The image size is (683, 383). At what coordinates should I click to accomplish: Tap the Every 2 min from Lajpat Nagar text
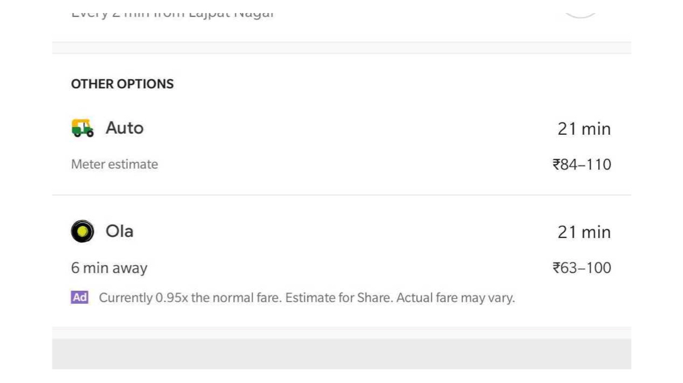[x=172, y=13]
